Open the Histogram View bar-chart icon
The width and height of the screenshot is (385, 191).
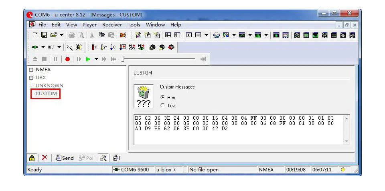click(x=258, y=35)
